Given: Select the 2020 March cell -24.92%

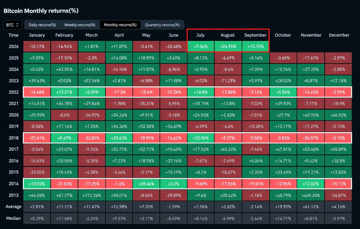Looking at the screenshot, I should pyautogui.click(x=91, y=115).
